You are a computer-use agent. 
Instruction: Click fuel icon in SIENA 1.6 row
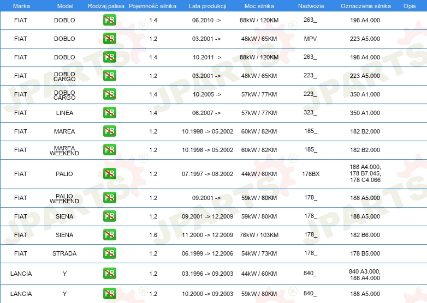[x=109, y=234]
